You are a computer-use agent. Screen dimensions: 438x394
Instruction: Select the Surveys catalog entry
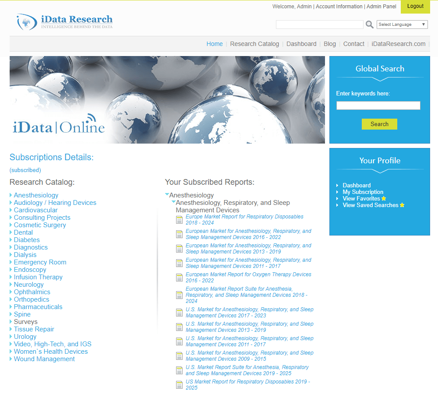[26, 322]
